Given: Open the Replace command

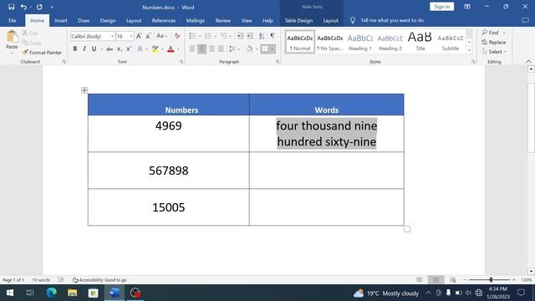Looking at the screenshot, I should click(x=494, y=43).
